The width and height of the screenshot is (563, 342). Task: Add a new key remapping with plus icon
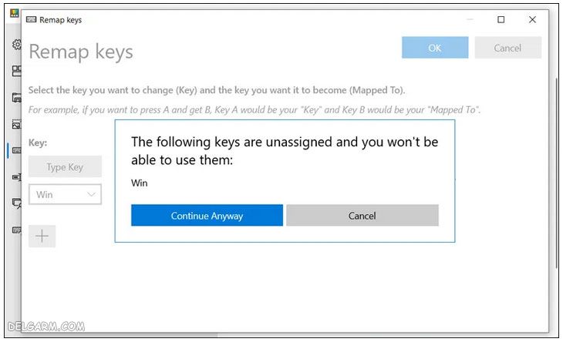(x=42, y=236)
